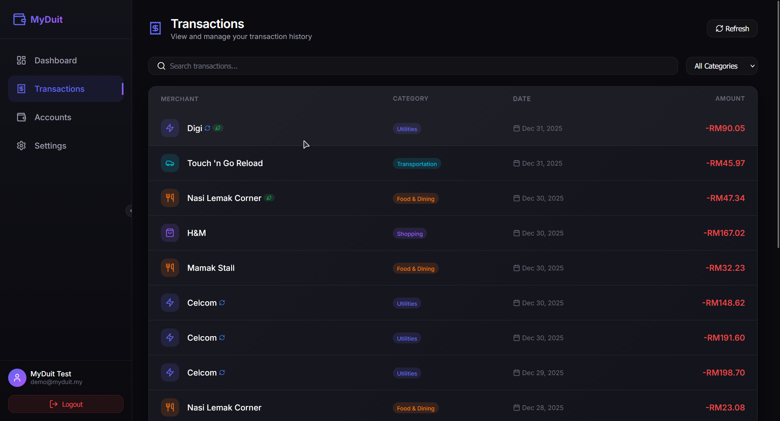Click the Search transactions field

click(413, 66)
